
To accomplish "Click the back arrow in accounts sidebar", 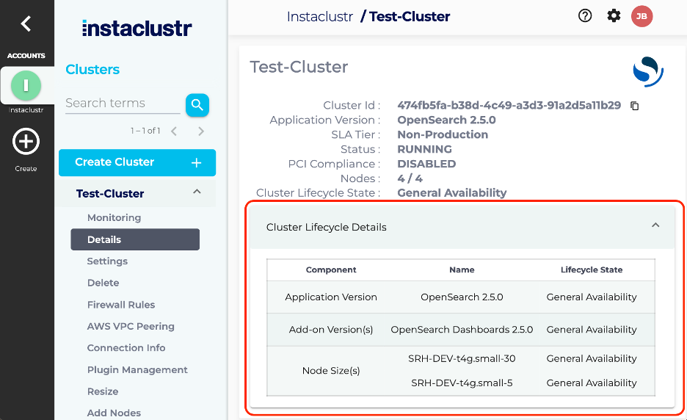I will pyautogui.click(x=26, y=23).
